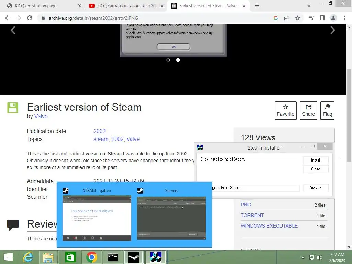Click the Reviews speech bubble icon
The image size is (352, 264).
[x=13, y=225]
